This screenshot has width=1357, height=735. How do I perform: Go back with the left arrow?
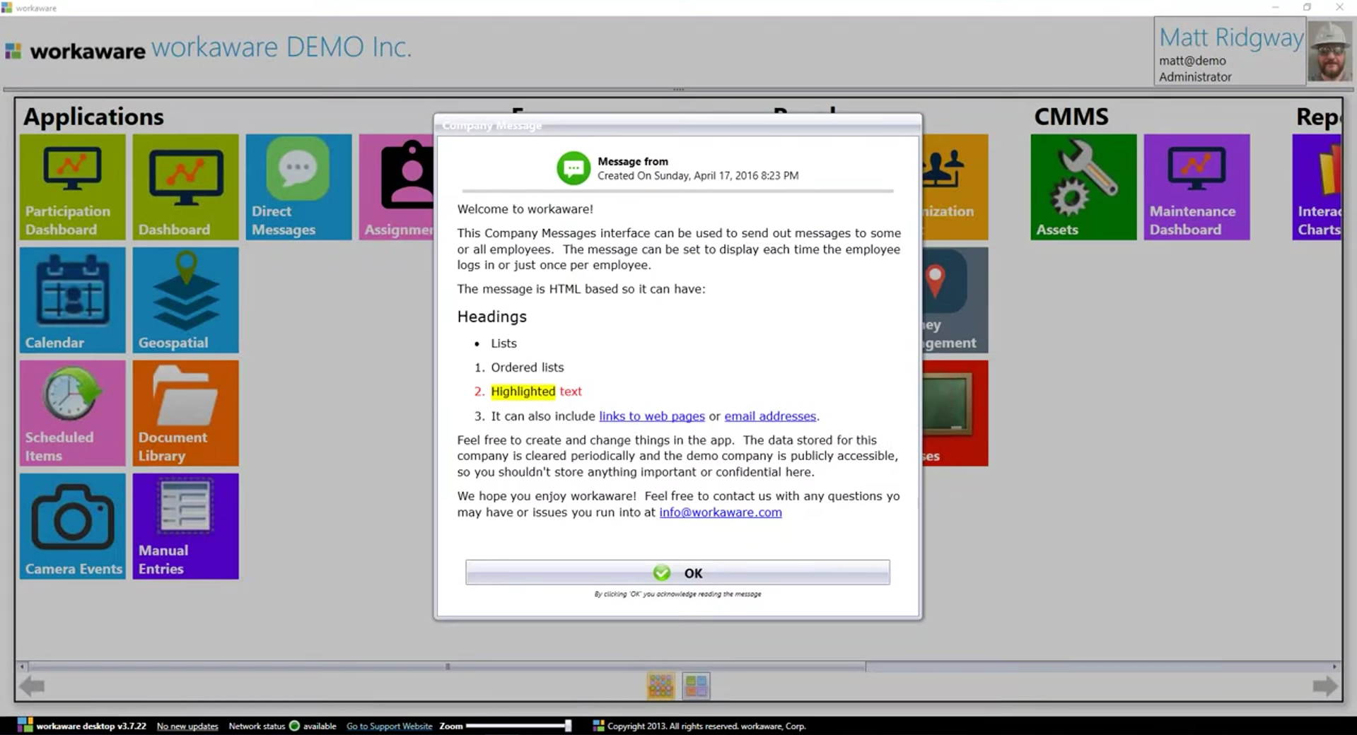33,686
